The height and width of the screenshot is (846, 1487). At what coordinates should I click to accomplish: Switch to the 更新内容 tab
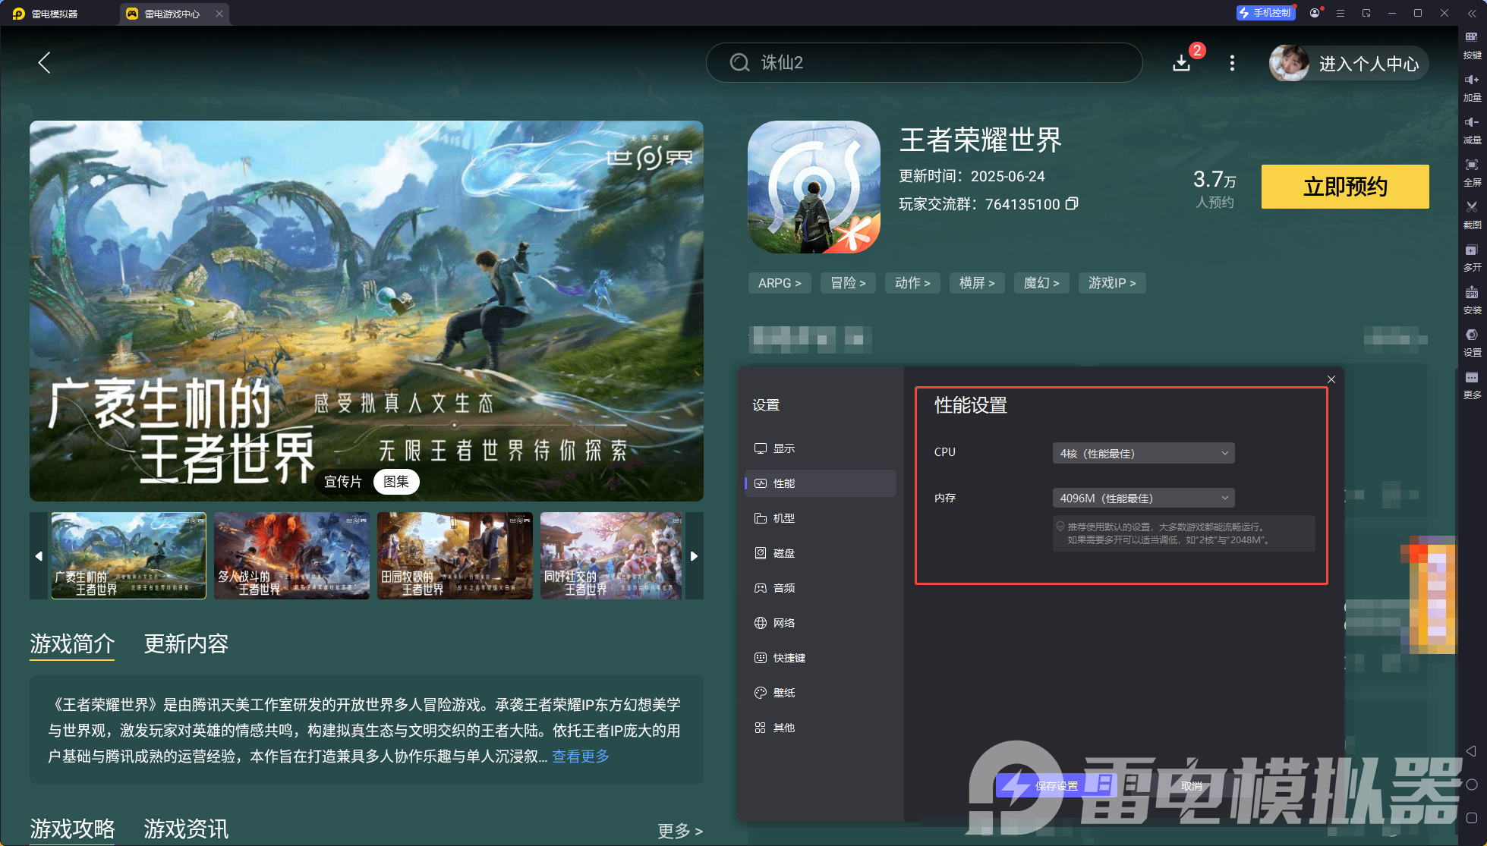pos(185,644)
